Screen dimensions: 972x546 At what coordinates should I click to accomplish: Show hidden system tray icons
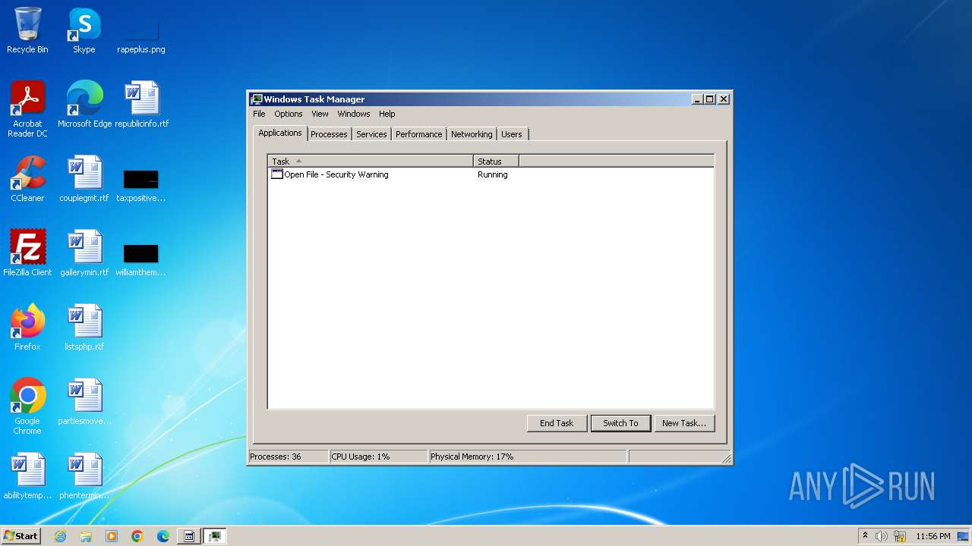pyautogui.click(x=865, y=536)
